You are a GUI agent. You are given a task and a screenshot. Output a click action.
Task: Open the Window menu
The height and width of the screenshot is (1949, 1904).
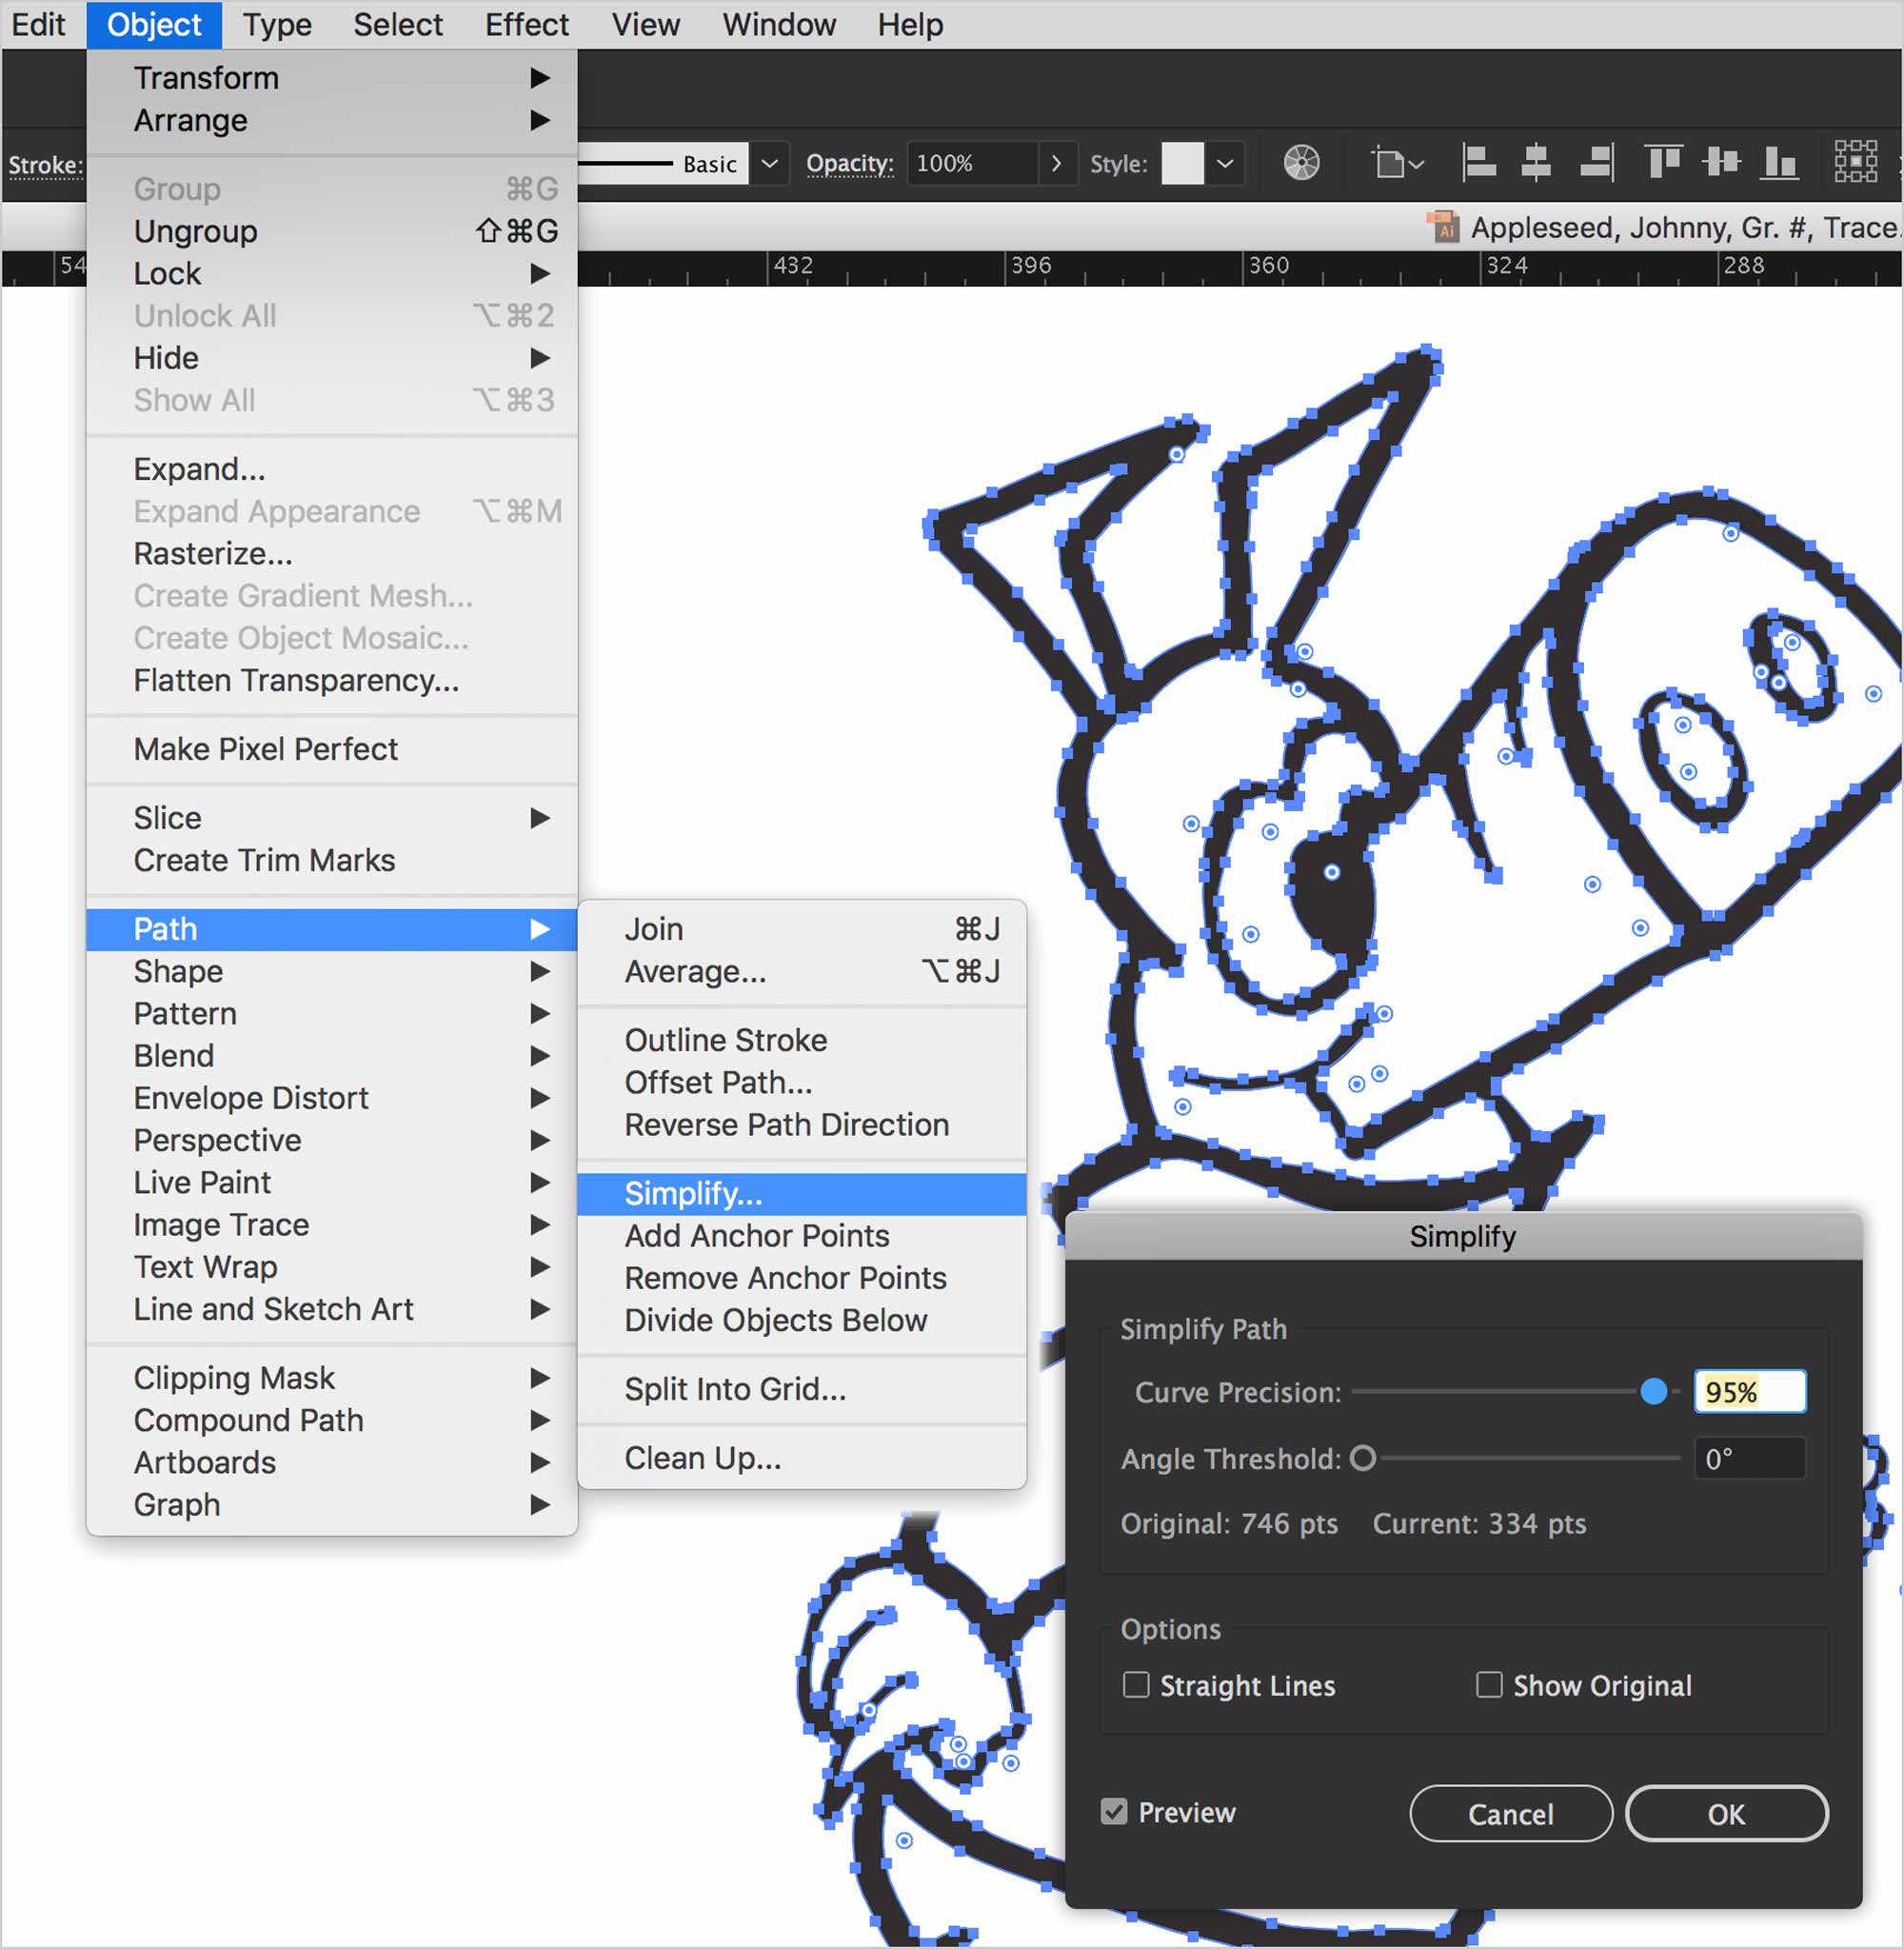[x=779, y=24]
